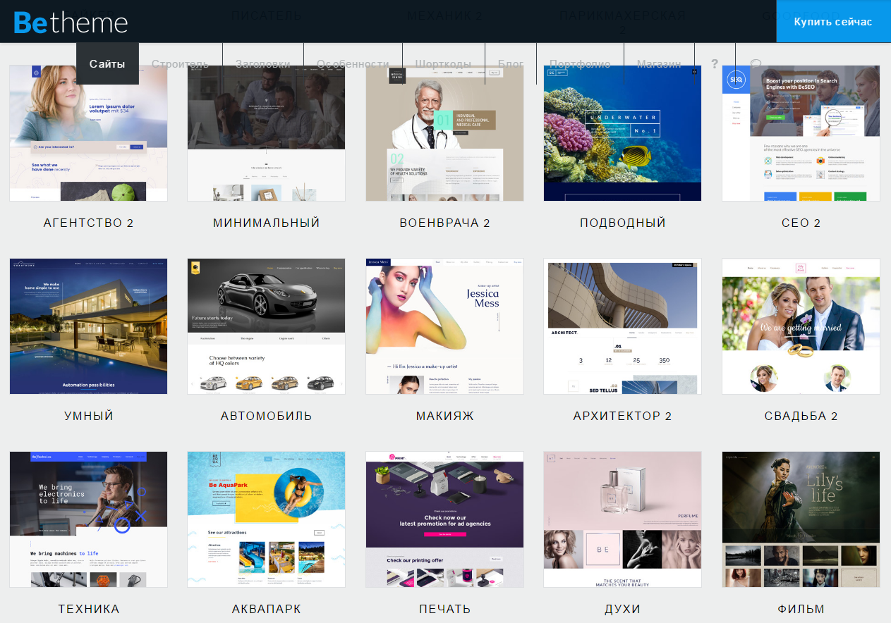
Task: Open the Строитель menu item
Action: [180, 64]
